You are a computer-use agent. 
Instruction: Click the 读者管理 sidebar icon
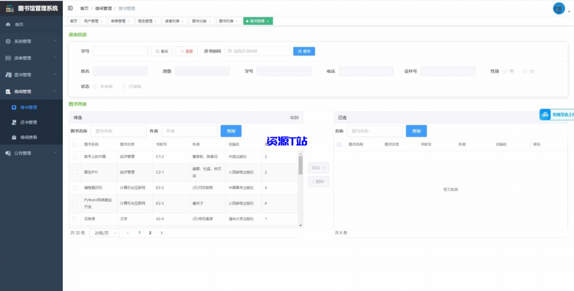pos(8,58)
